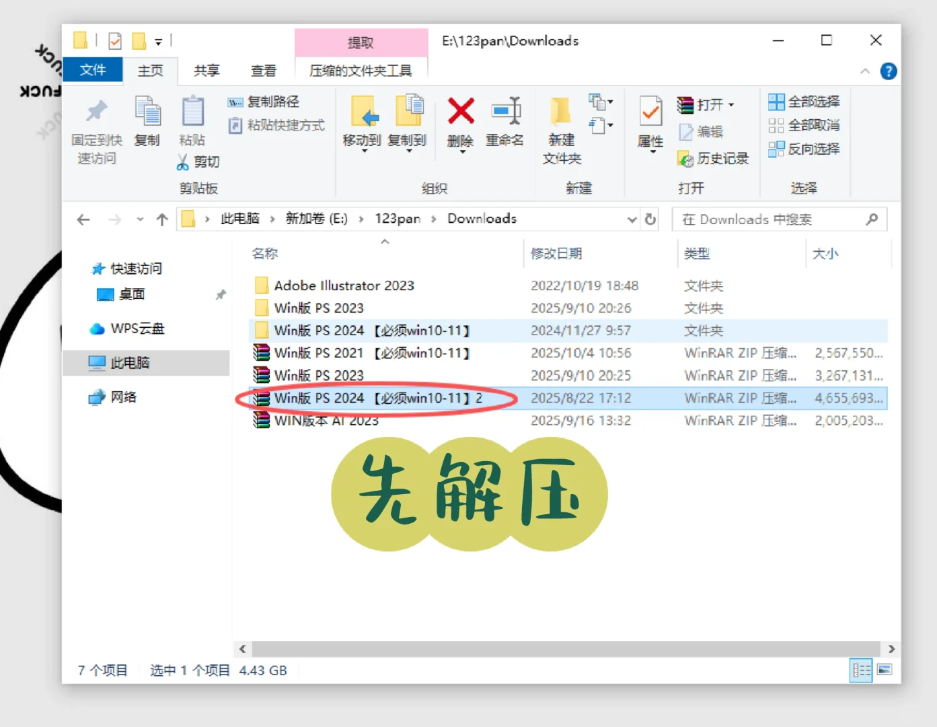Cut the selected item

coord(197,162)
